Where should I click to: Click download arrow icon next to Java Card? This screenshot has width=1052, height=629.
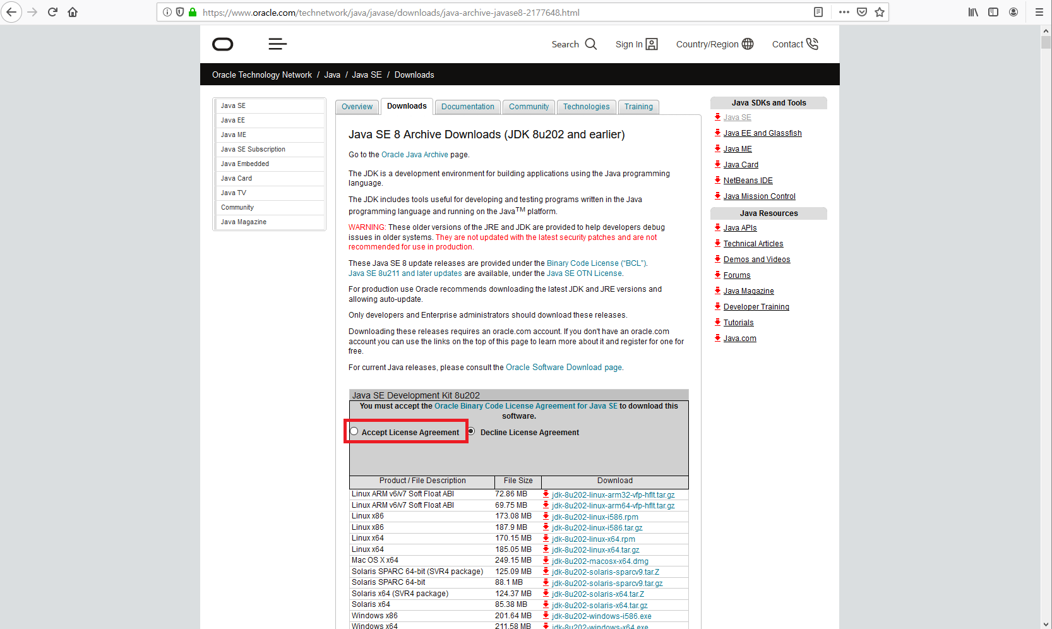[717, 164]
